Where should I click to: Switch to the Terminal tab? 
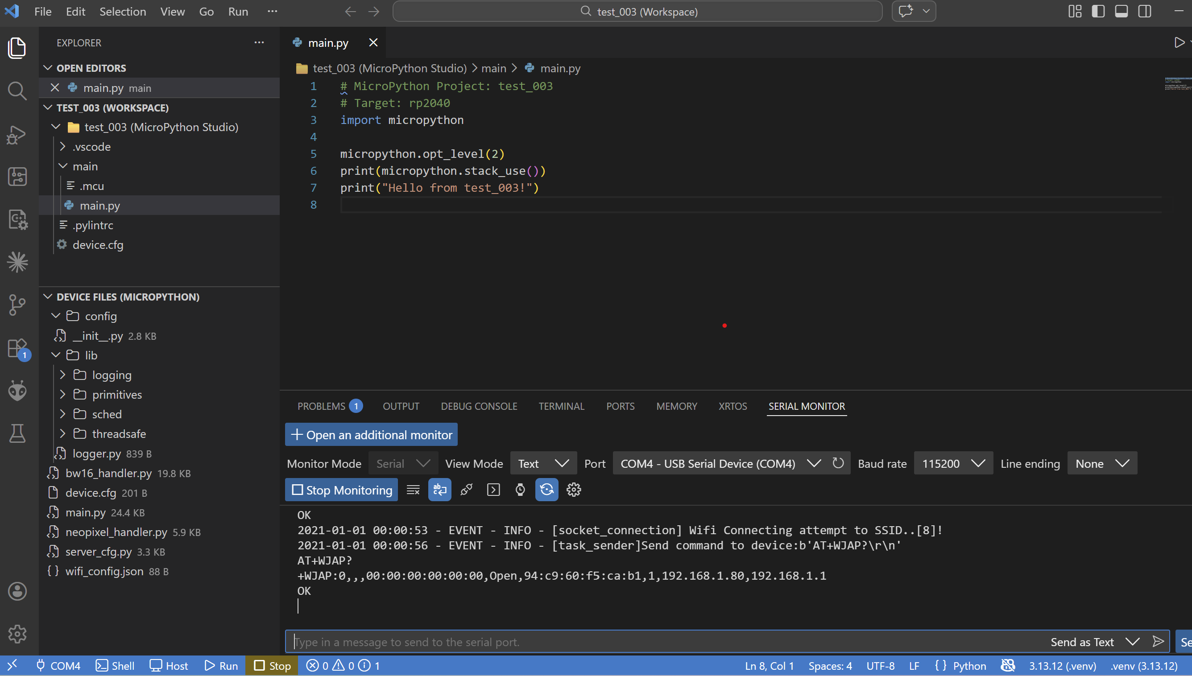(561, 406)
